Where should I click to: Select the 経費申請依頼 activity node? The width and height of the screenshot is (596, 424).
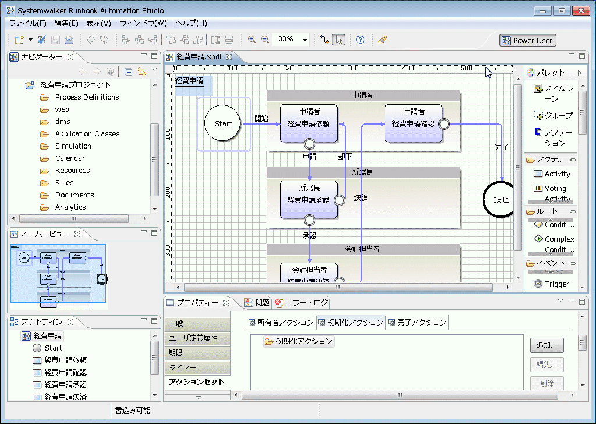click(308, 123)
